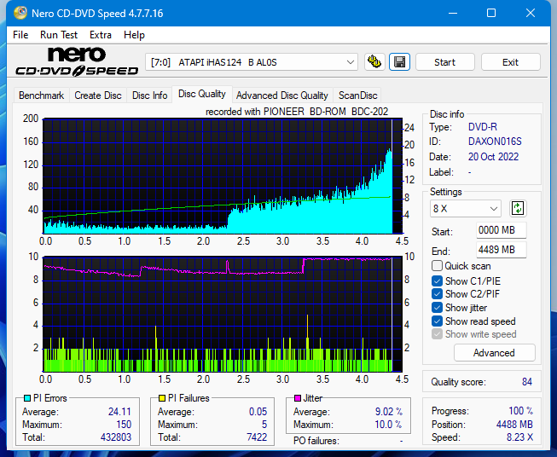Viewport: 557px width, 457px height.
Task: Enable the Quick scan checkbox
Action: tap(437, 266)
